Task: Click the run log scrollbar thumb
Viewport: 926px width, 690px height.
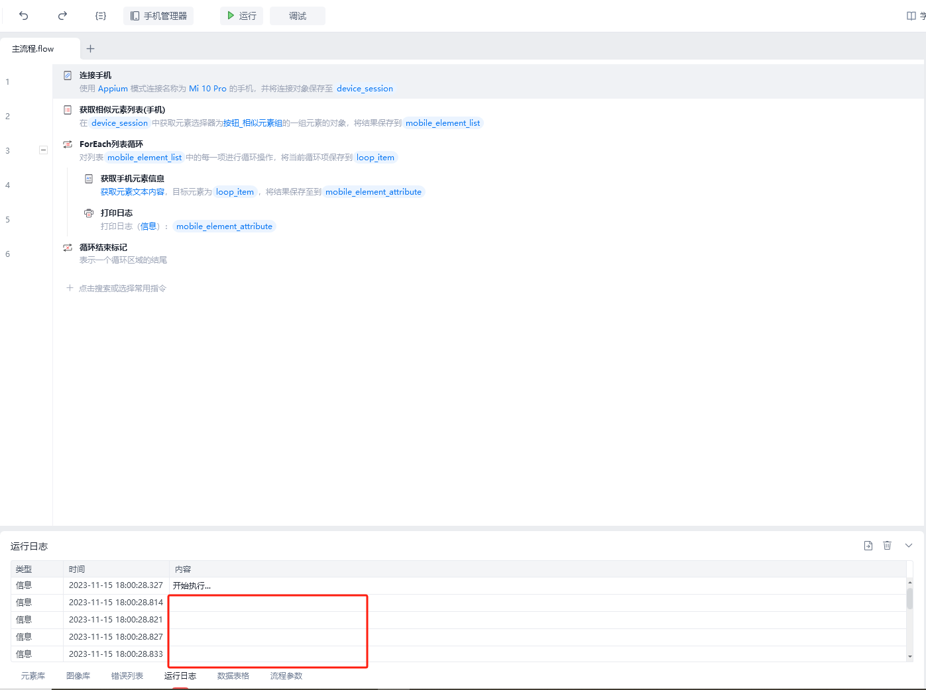Action: [910, 599]
